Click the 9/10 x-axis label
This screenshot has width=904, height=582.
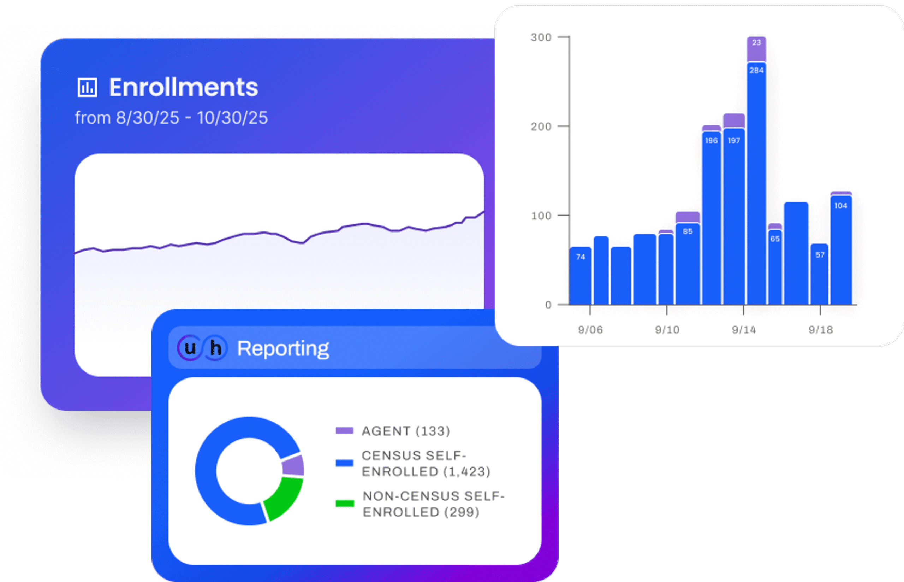667,330
